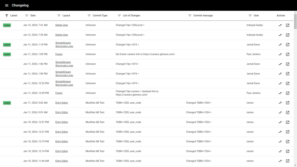Click compare icon for Jan 11 9:02 AM row
Viewport: 297px width, 167px height.
click(x=280, y=103)
